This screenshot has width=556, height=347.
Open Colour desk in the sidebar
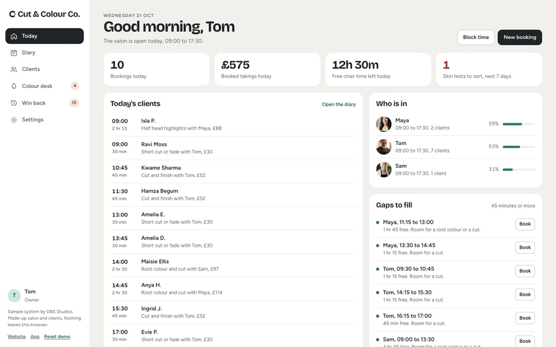point(45,86)
